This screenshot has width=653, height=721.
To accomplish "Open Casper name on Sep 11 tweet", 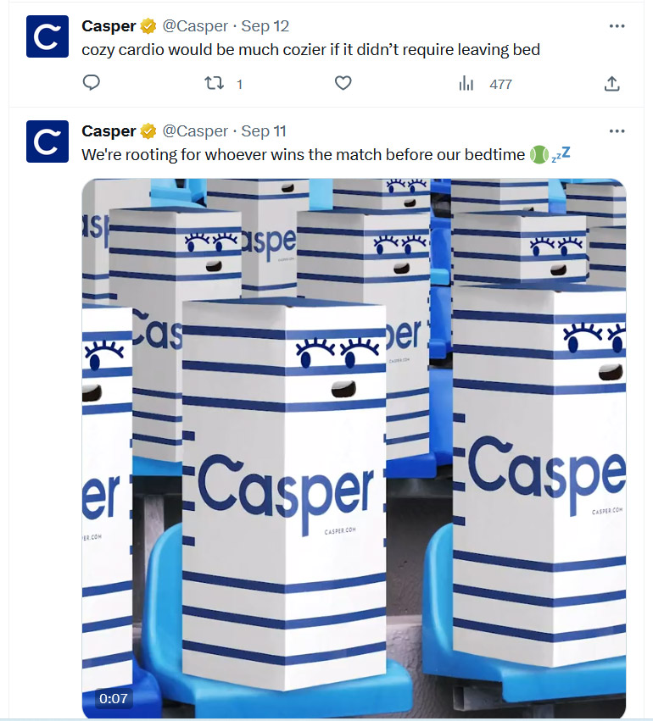I will tap(109, 131).
